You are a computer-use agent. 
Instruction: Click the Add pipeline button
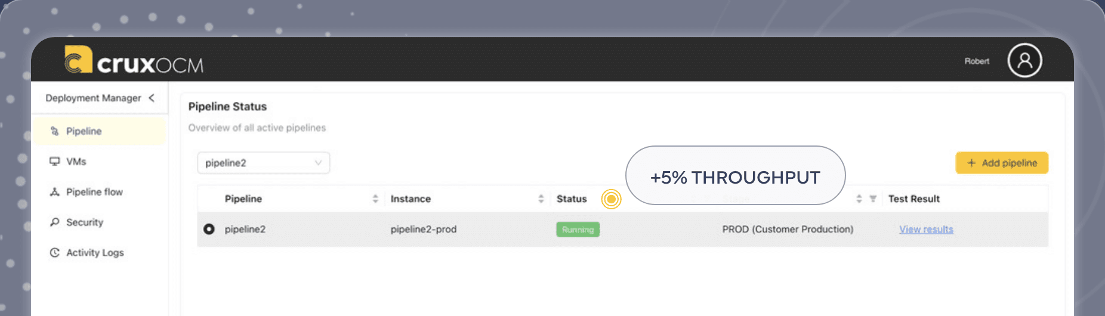pyautogui.click(x=1002, y=163)
